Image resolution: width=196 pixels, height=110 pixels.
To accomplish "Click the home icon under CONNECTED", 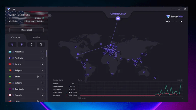I will pos(118,18).
